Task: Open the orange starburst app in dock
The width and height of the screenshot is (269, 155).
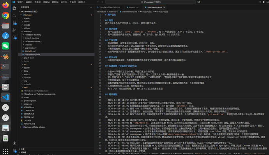Action: click(x=5, y=56)
